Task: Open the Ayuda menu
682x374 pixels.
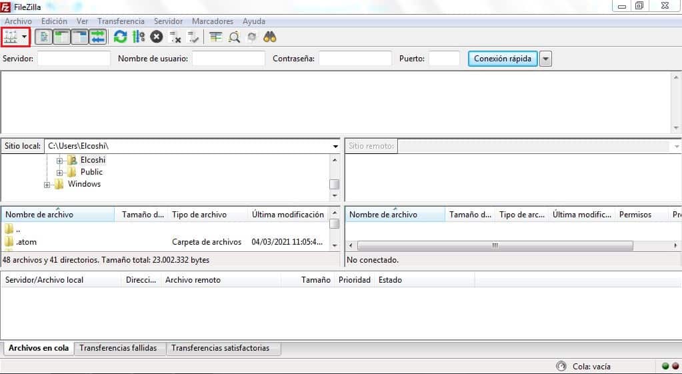Action: [x=254, y=21]
